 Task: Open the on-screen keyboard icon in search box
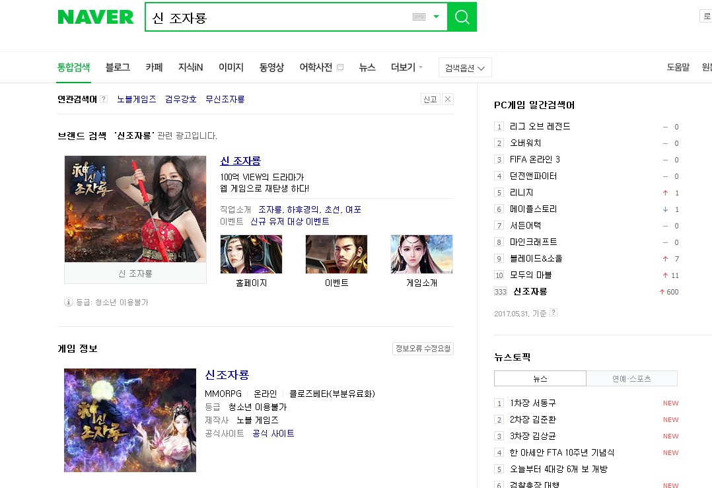tap(419, 17)
